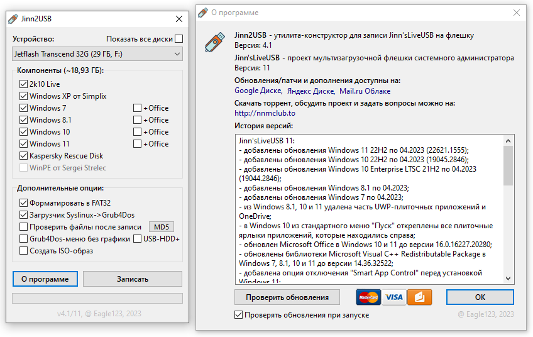
Task: Open the 'Яндекс Диске' link
Action: [x=310, y=91]
